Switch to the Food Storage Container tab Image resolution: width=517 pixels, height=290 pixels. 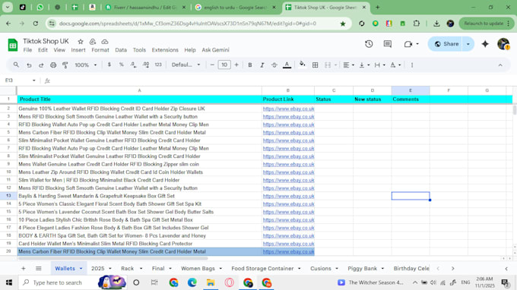click(x=262, y=269)
